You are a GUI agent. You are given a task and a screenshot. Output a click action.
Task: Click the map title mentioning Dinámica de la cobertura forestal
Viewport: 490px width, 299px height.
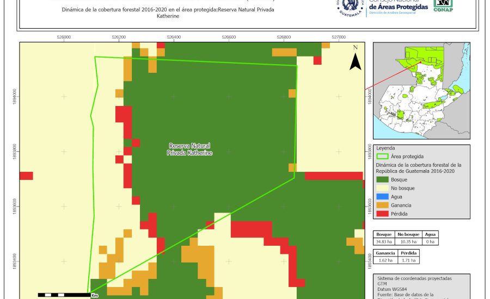coord(168,13)
